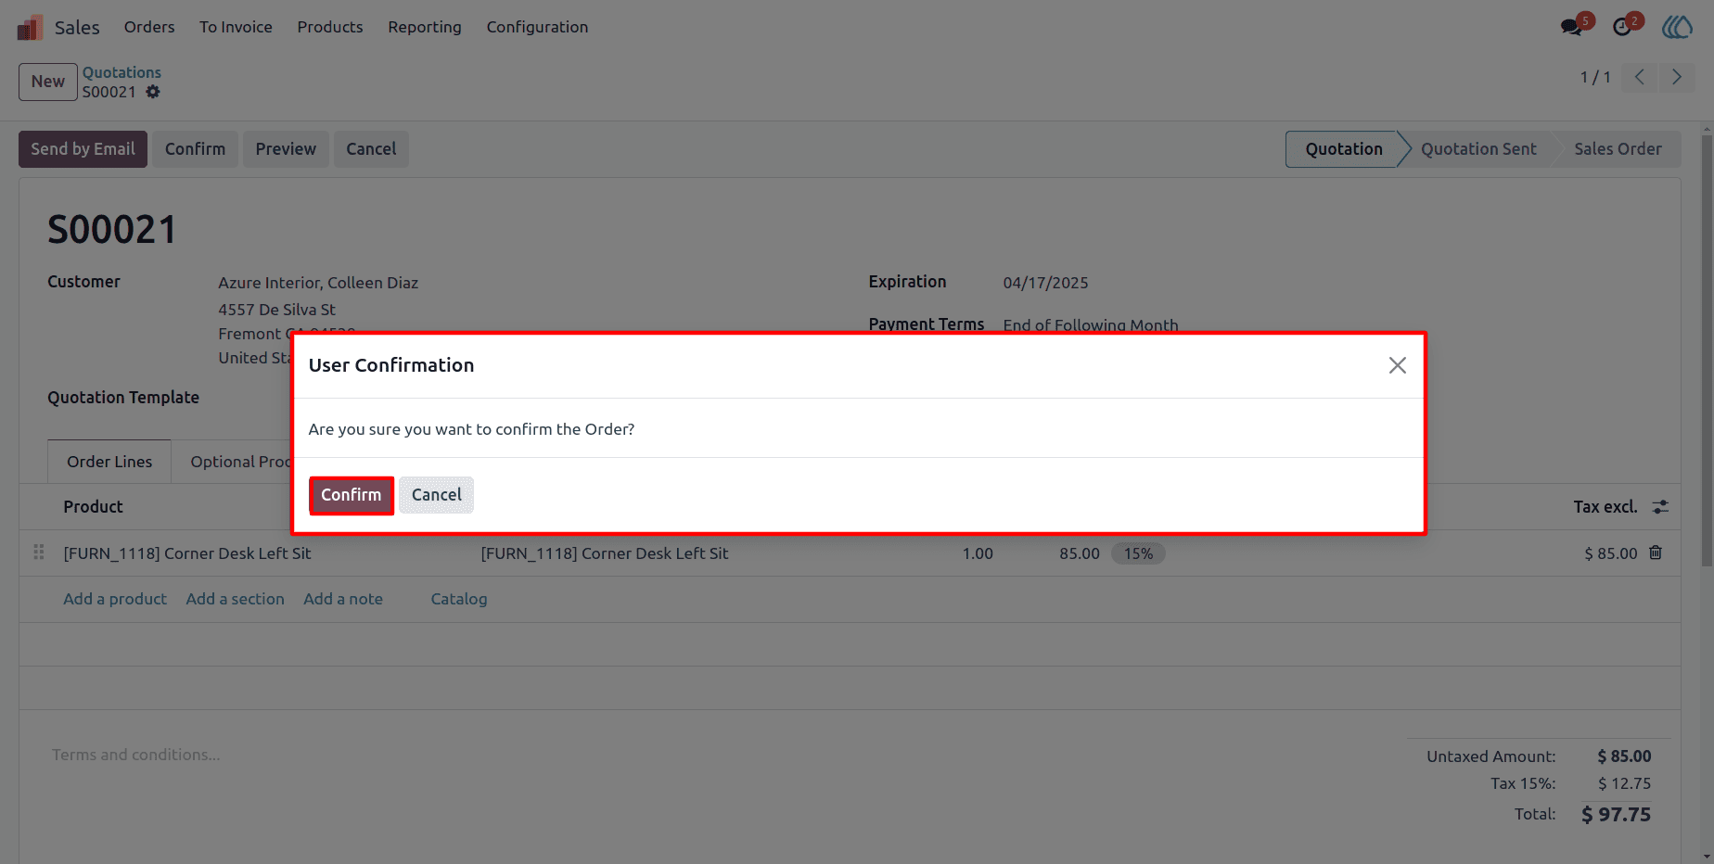This screenshot has width=1714, height=864.
Task: Click the Expiration date field 04/17/2025
Action: tap(1045, 283)
